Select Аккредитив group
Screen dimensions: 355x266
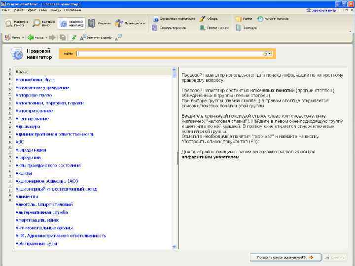(28, 158)
